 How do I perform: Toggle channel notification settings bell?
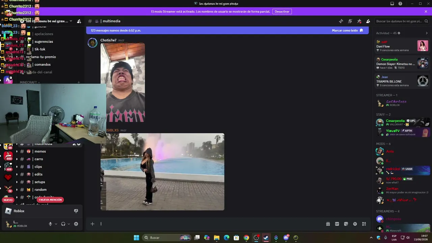[350, 21]
